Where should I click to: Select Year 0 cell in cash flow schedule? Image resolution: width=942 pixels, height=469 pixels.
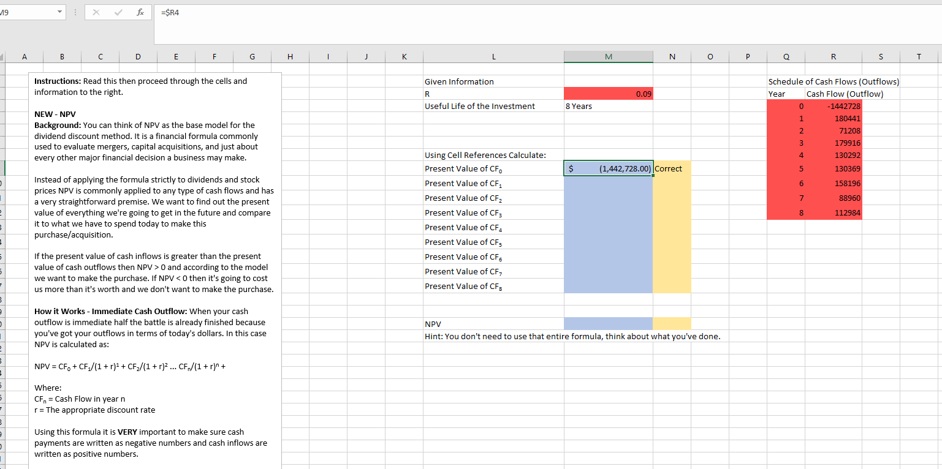point(786,106)
